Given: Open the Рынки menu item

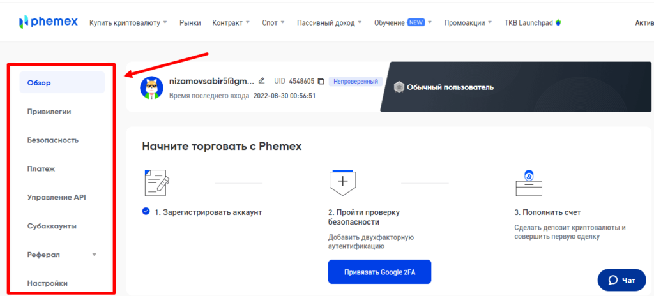Looking at the screenshot, I should coord(190,22).
